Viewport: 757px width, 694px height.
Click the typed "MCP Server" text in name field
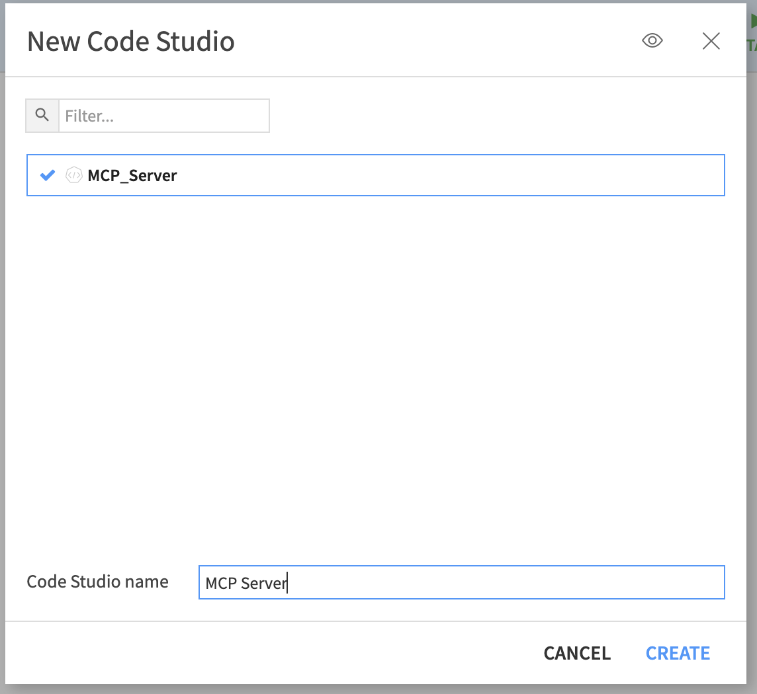pyautogui.click(x=245, y=584)
